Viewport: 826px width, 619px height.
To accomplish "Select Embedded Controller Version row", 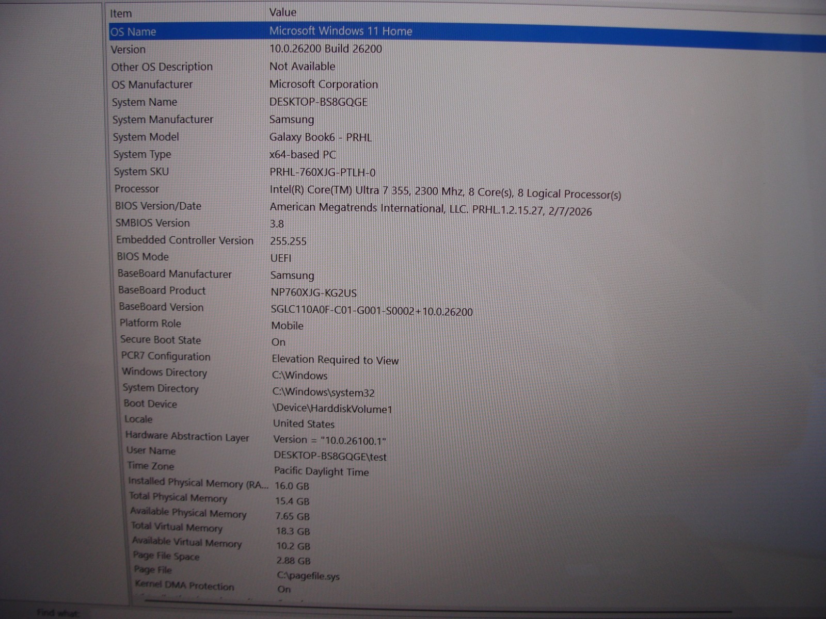I will coord(185,240).
